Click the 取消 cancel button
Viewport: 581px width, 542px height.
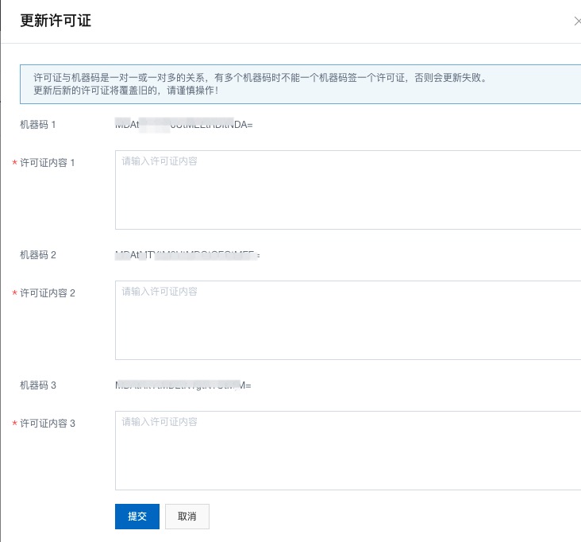(x=187, y=516)
